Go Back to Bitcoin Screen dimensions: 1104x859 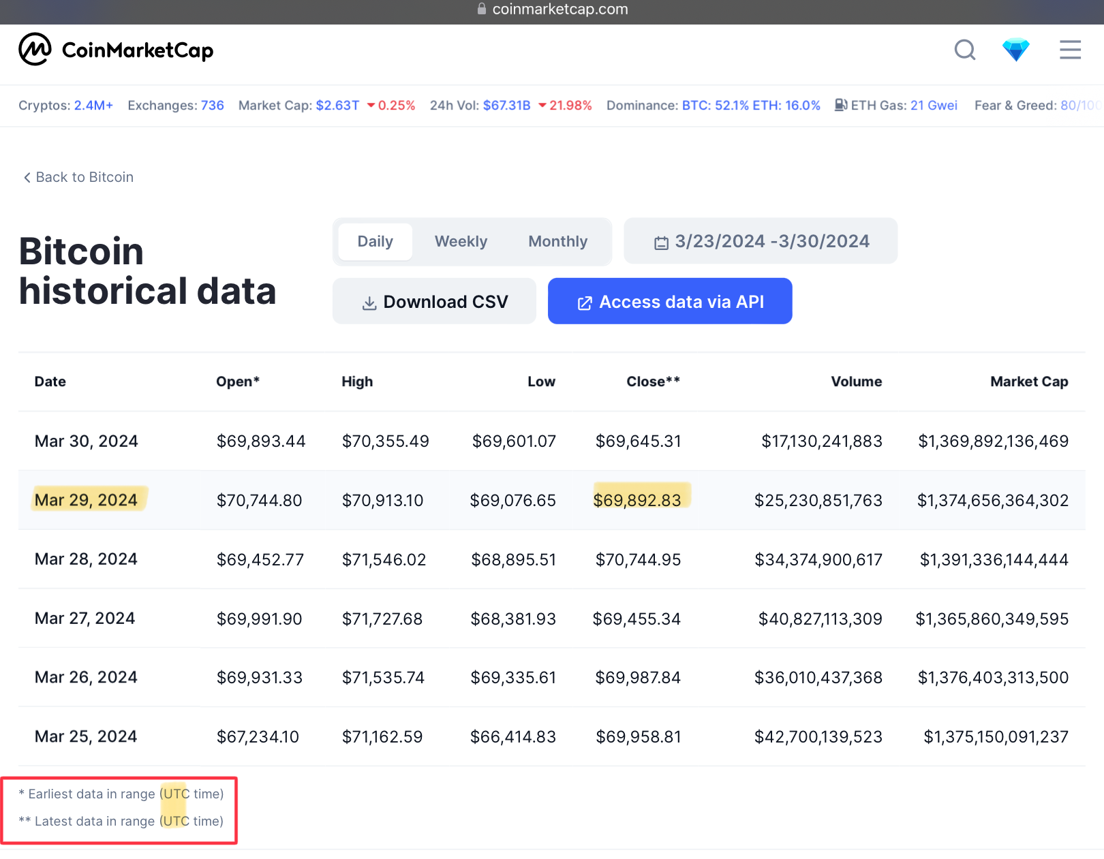[78, 177]
